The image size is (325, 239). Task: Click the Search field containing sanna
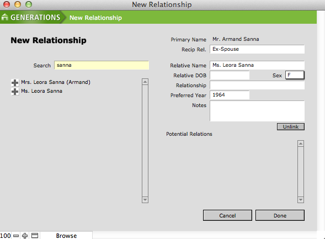click(x=102, y=65)
